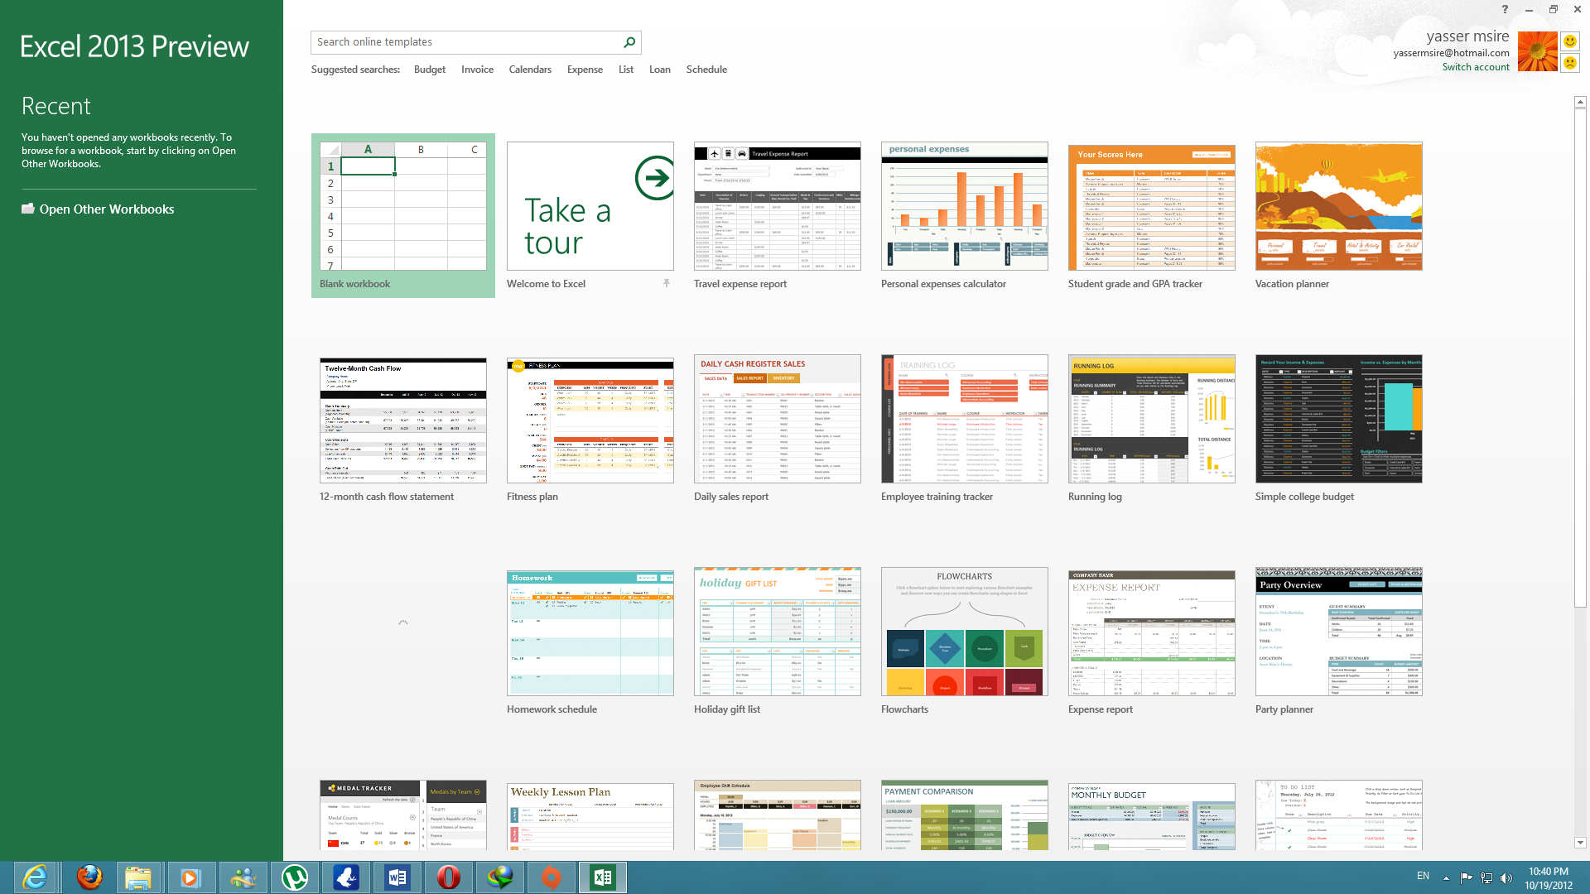This screenshot has width=1590, height=894.
Task: Open Action Center flag tray icon
Action: 1466,877
